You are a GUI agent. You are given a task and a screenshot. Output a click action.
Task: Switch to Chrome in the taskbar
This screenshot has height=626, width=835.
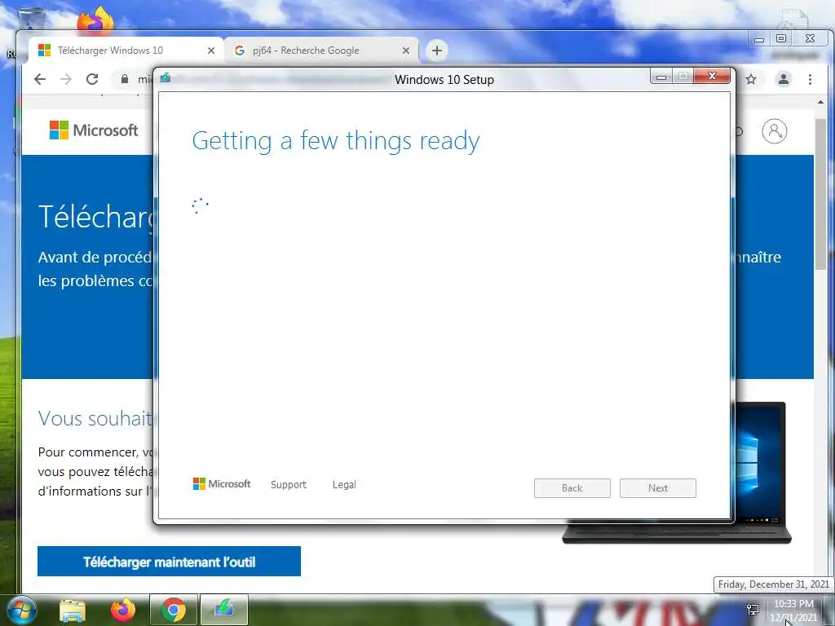173,610
